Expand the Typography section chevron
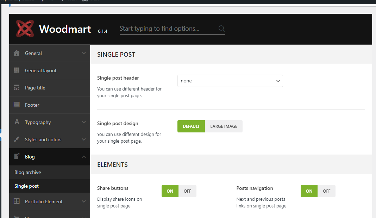Viewport: 376px width, 218px height. coord(84,122)
